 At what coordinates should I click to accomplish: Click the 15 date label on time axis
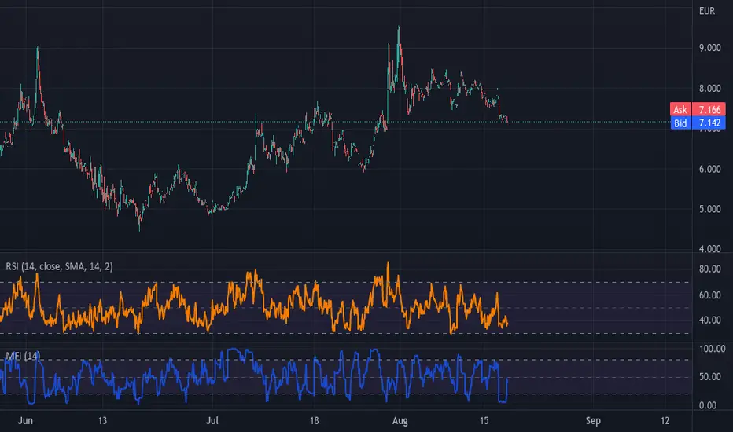pyautogui.click(x=484, y=420)
